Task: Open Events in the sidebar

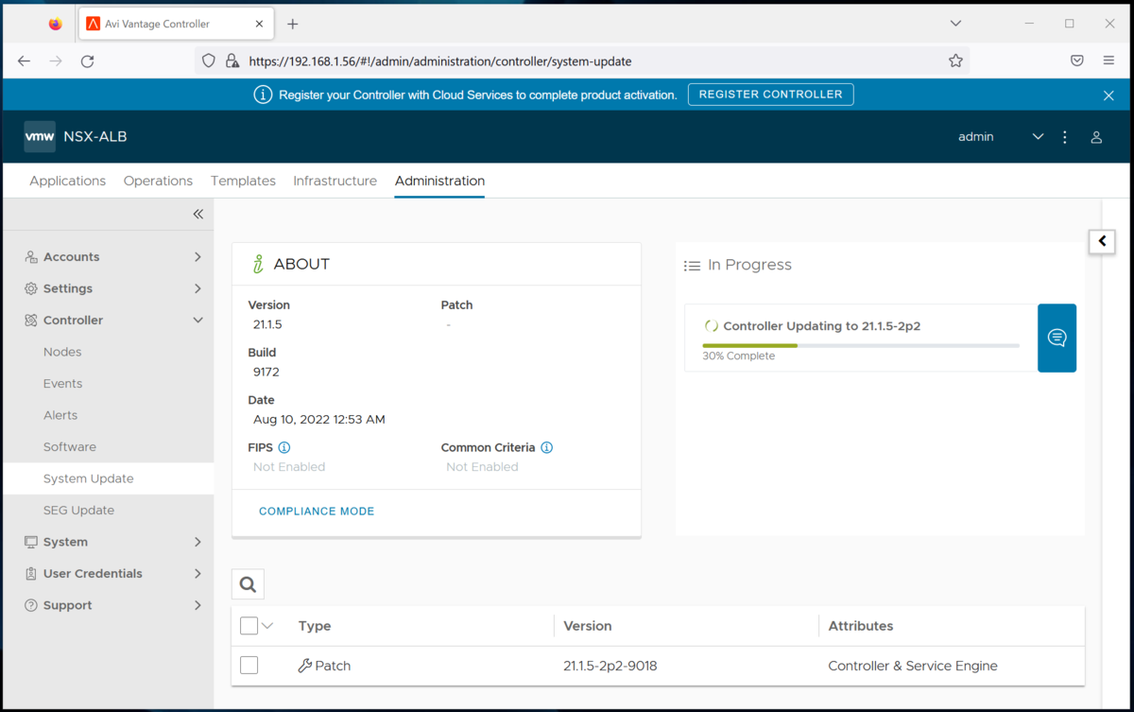Action: coord(62,383)
